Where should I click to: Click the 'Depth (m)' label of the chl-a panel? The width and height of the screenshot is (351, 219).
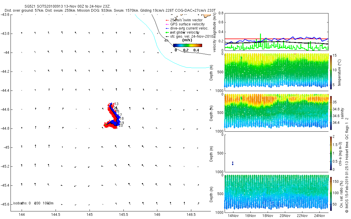pyautogui.click(x=211, y=154)
